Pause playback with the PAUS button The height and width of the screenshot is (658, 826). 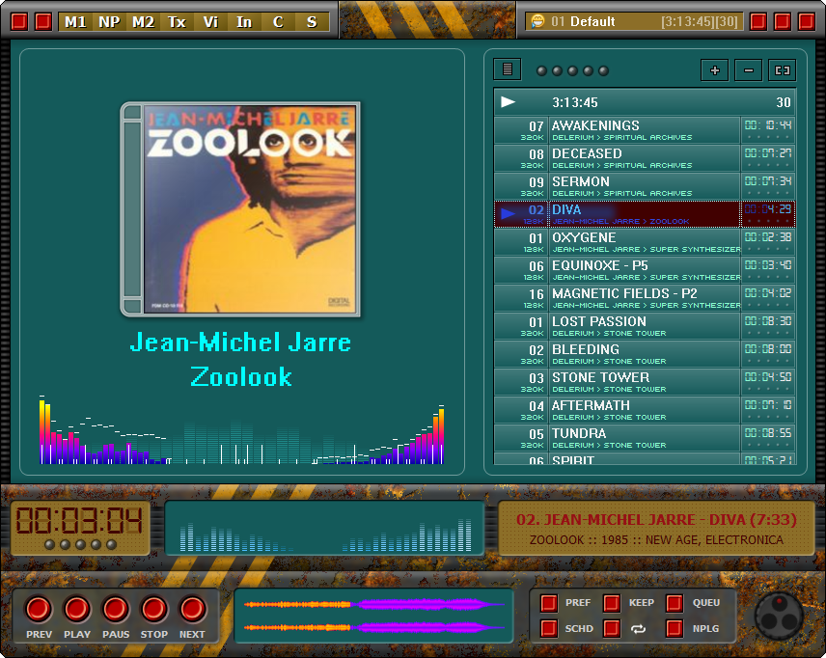[x=116, y=610]
